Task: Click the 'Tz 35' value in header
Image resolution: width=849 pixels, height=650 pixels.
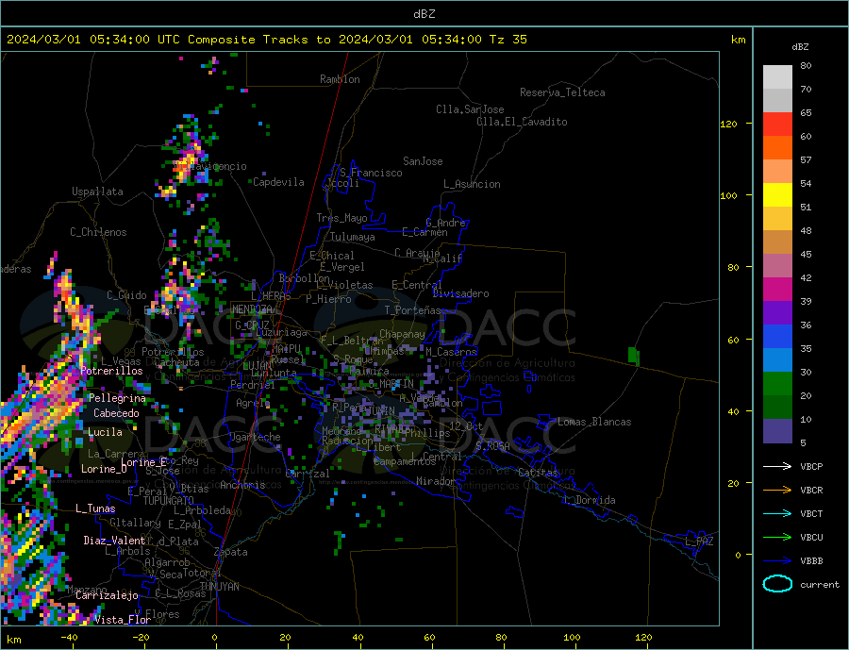Action: (x=508, y=40)
